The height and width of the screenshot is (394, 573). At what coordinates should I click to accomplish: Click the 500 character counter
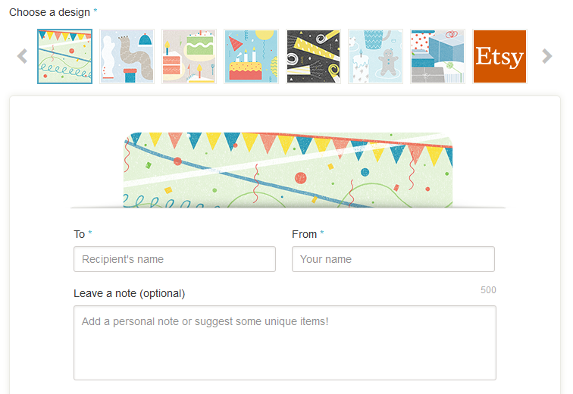(488, 290)
